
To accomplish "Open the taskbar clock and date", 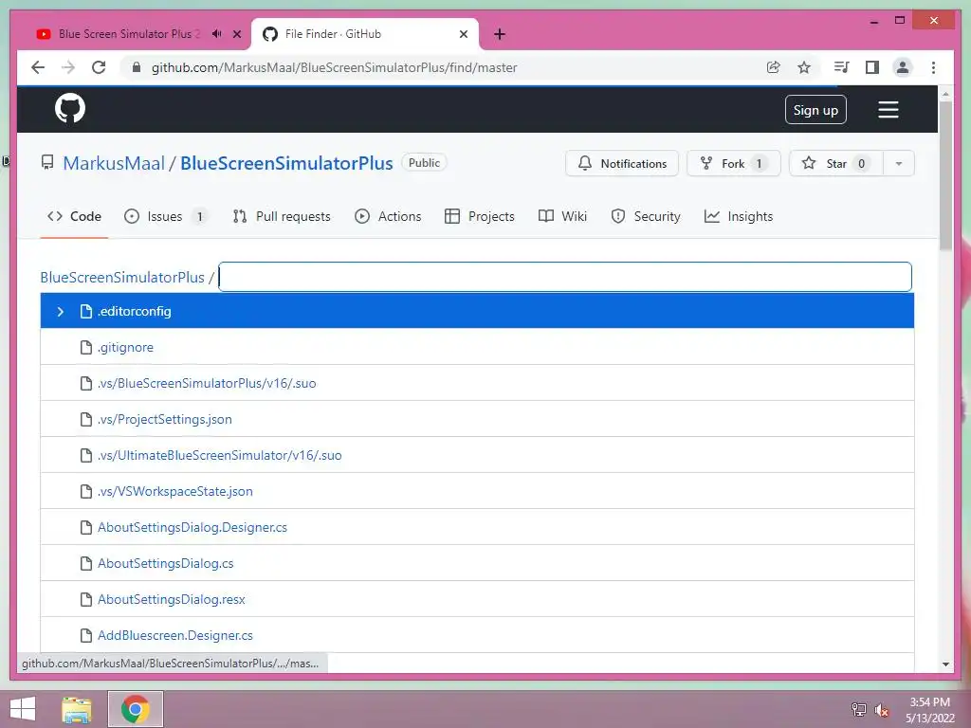I will [x=929, y=710].
